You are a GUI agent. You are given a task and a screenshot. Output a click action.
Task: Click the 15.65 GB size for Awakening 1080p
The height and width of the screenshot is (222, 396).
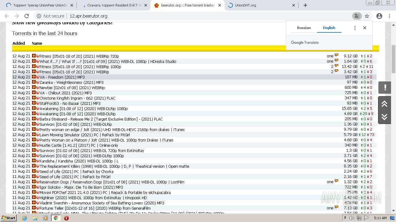(x=350, y=109)
